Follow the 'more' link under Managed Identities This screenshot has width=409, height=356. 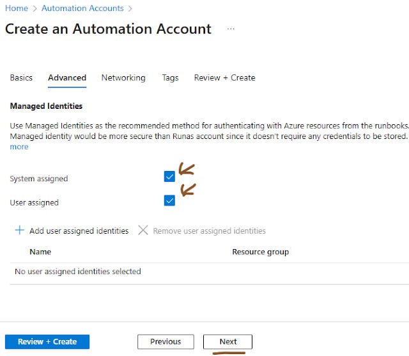coord(19,147)
